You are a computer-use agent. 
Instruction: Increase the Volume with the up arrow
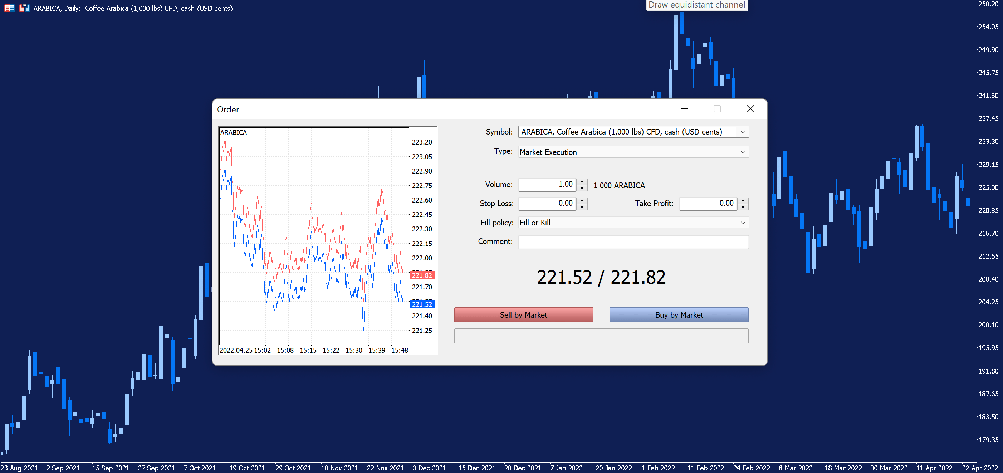click(582, 181)
